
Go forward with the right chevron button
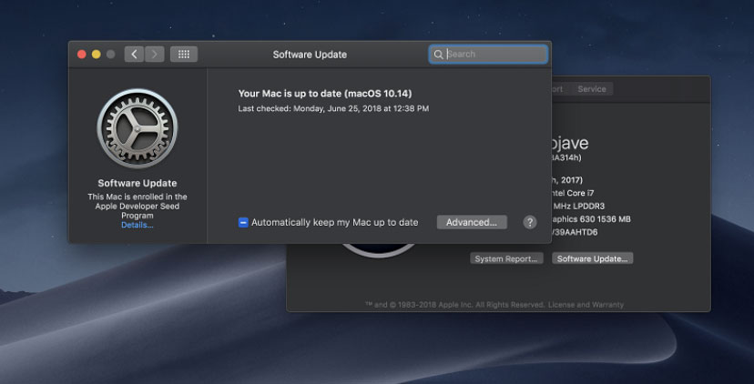155,55
